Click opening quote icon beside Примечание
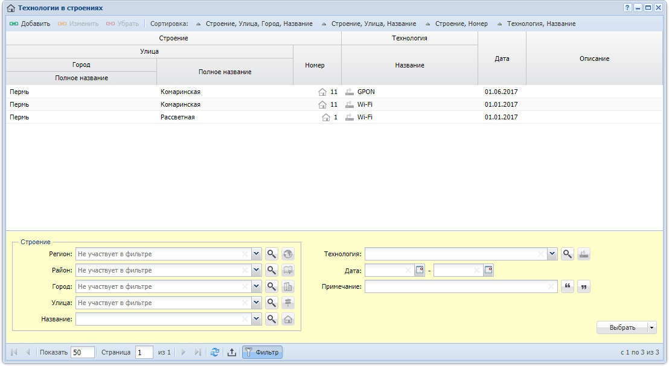This screenshot has height=366, width=669. [568, 286]
